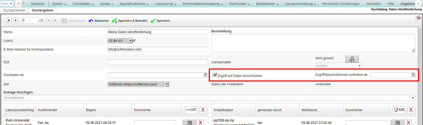Open calendar picker for Hochladen ab
Image resolution: width=423 pixels, height=125 pixels.
click(x=206, y=75)
